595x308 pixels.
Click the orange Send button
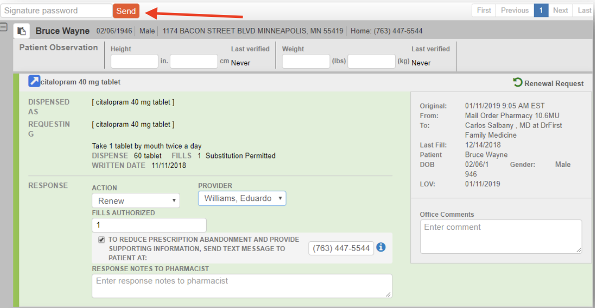[x=126, y=11]
